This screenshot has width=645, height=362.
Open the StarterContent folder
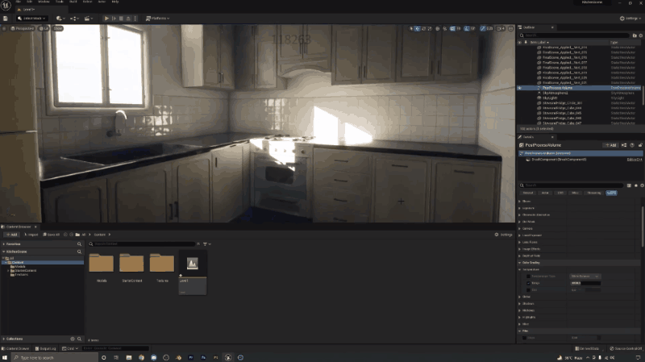(x=131, y=266)
